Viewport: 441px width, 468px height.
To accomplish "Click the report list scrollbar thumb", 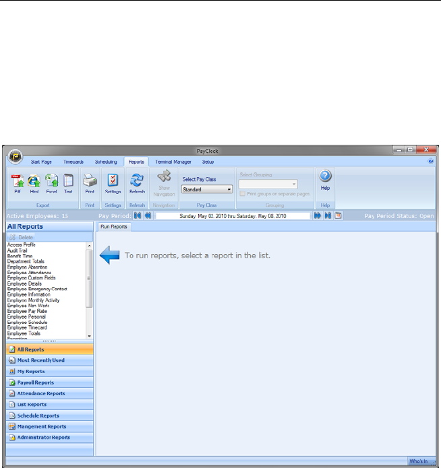I will (89, 279).
